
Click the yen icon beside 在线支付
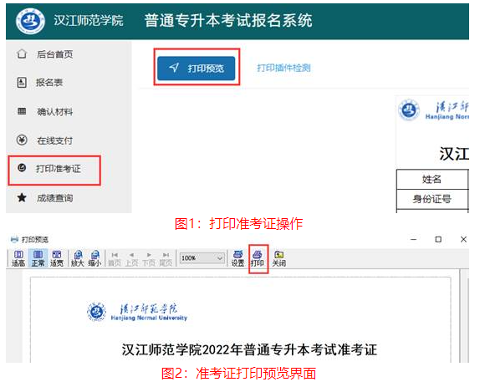[x=22, y=140]
